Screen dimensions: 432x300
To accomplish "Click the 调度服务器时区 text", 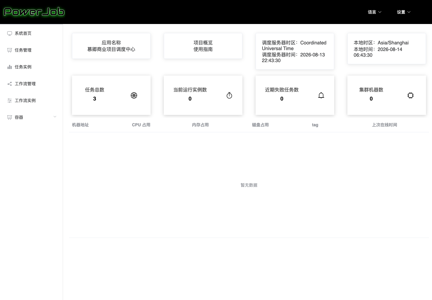I will [294, 45].
